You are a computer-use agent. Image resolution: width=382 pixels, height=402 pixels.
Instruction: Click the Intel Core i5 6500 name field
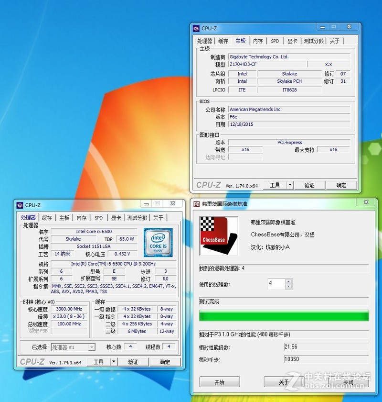(94, 232)
